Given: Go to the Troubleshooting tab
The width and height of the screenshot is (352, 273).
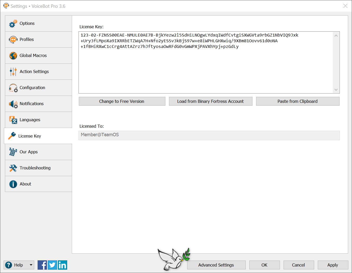Looking at the screenshot, I should pos(38,168).
